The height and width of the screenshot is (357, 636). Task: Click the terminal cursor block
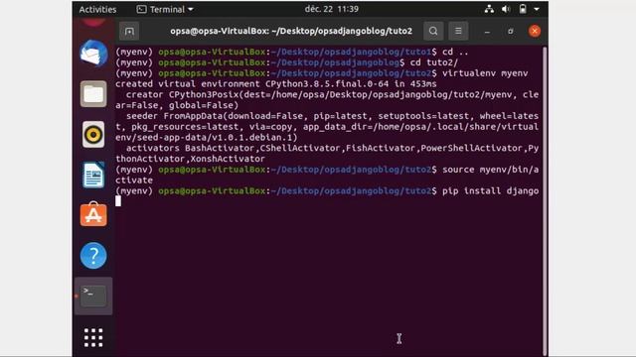point(118,201)
